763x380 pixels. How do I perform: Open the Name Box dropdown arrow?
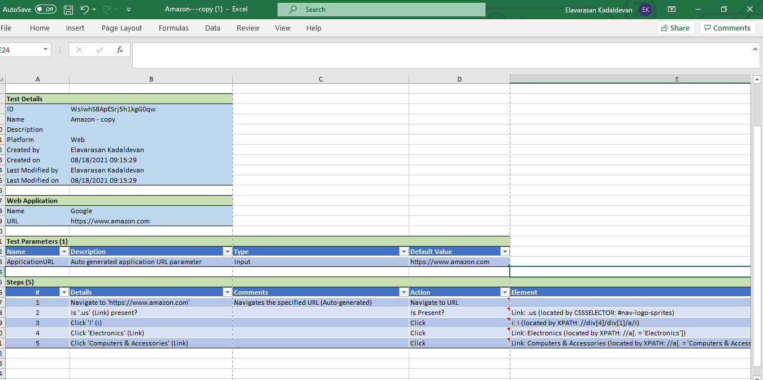[45, 50]
